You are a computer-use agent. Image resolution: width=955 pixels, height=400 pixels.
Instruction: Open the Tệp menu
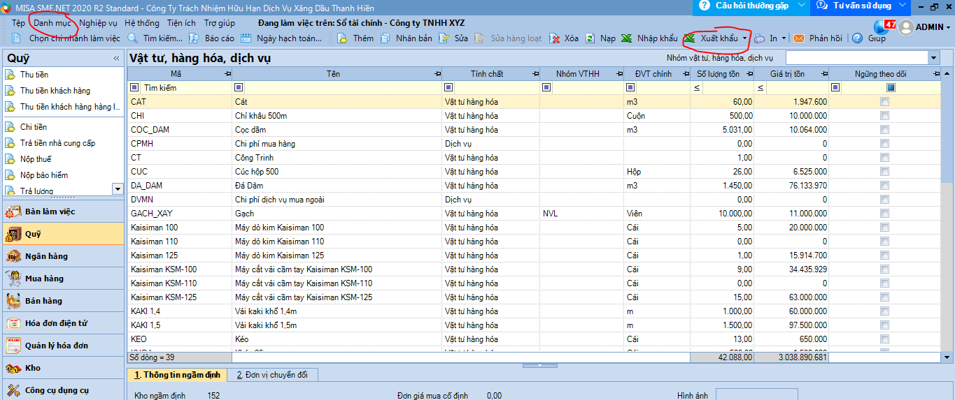(x=18, y=22)
